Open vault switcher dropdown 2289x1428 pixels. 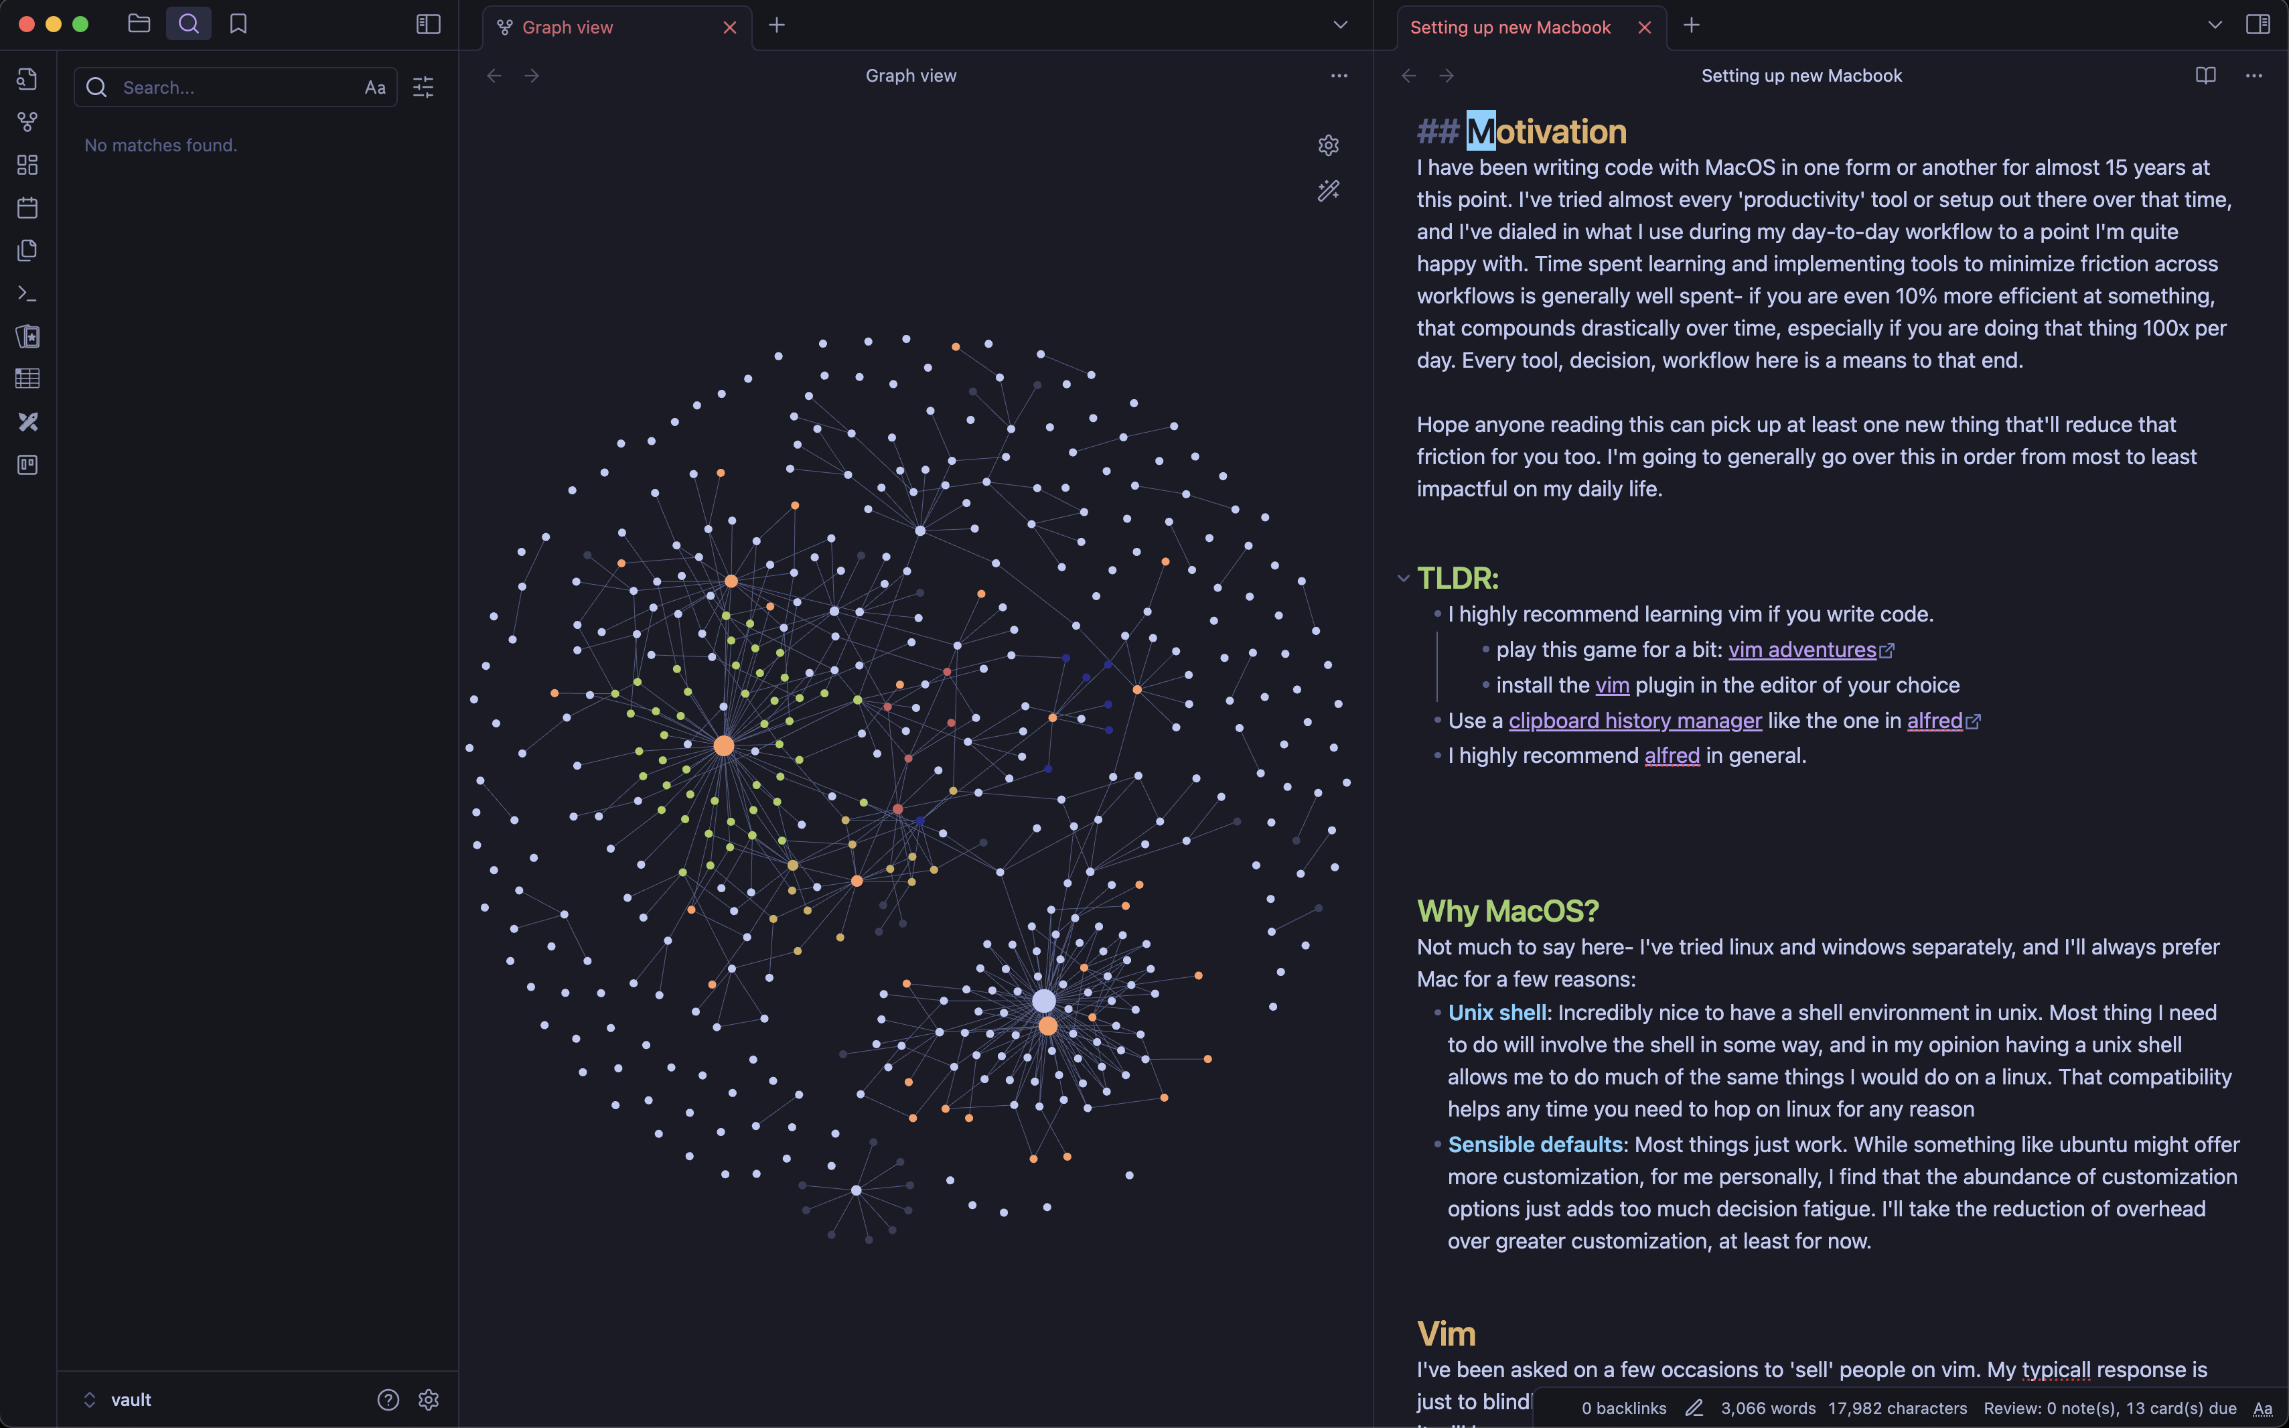tap(117, 1400)
